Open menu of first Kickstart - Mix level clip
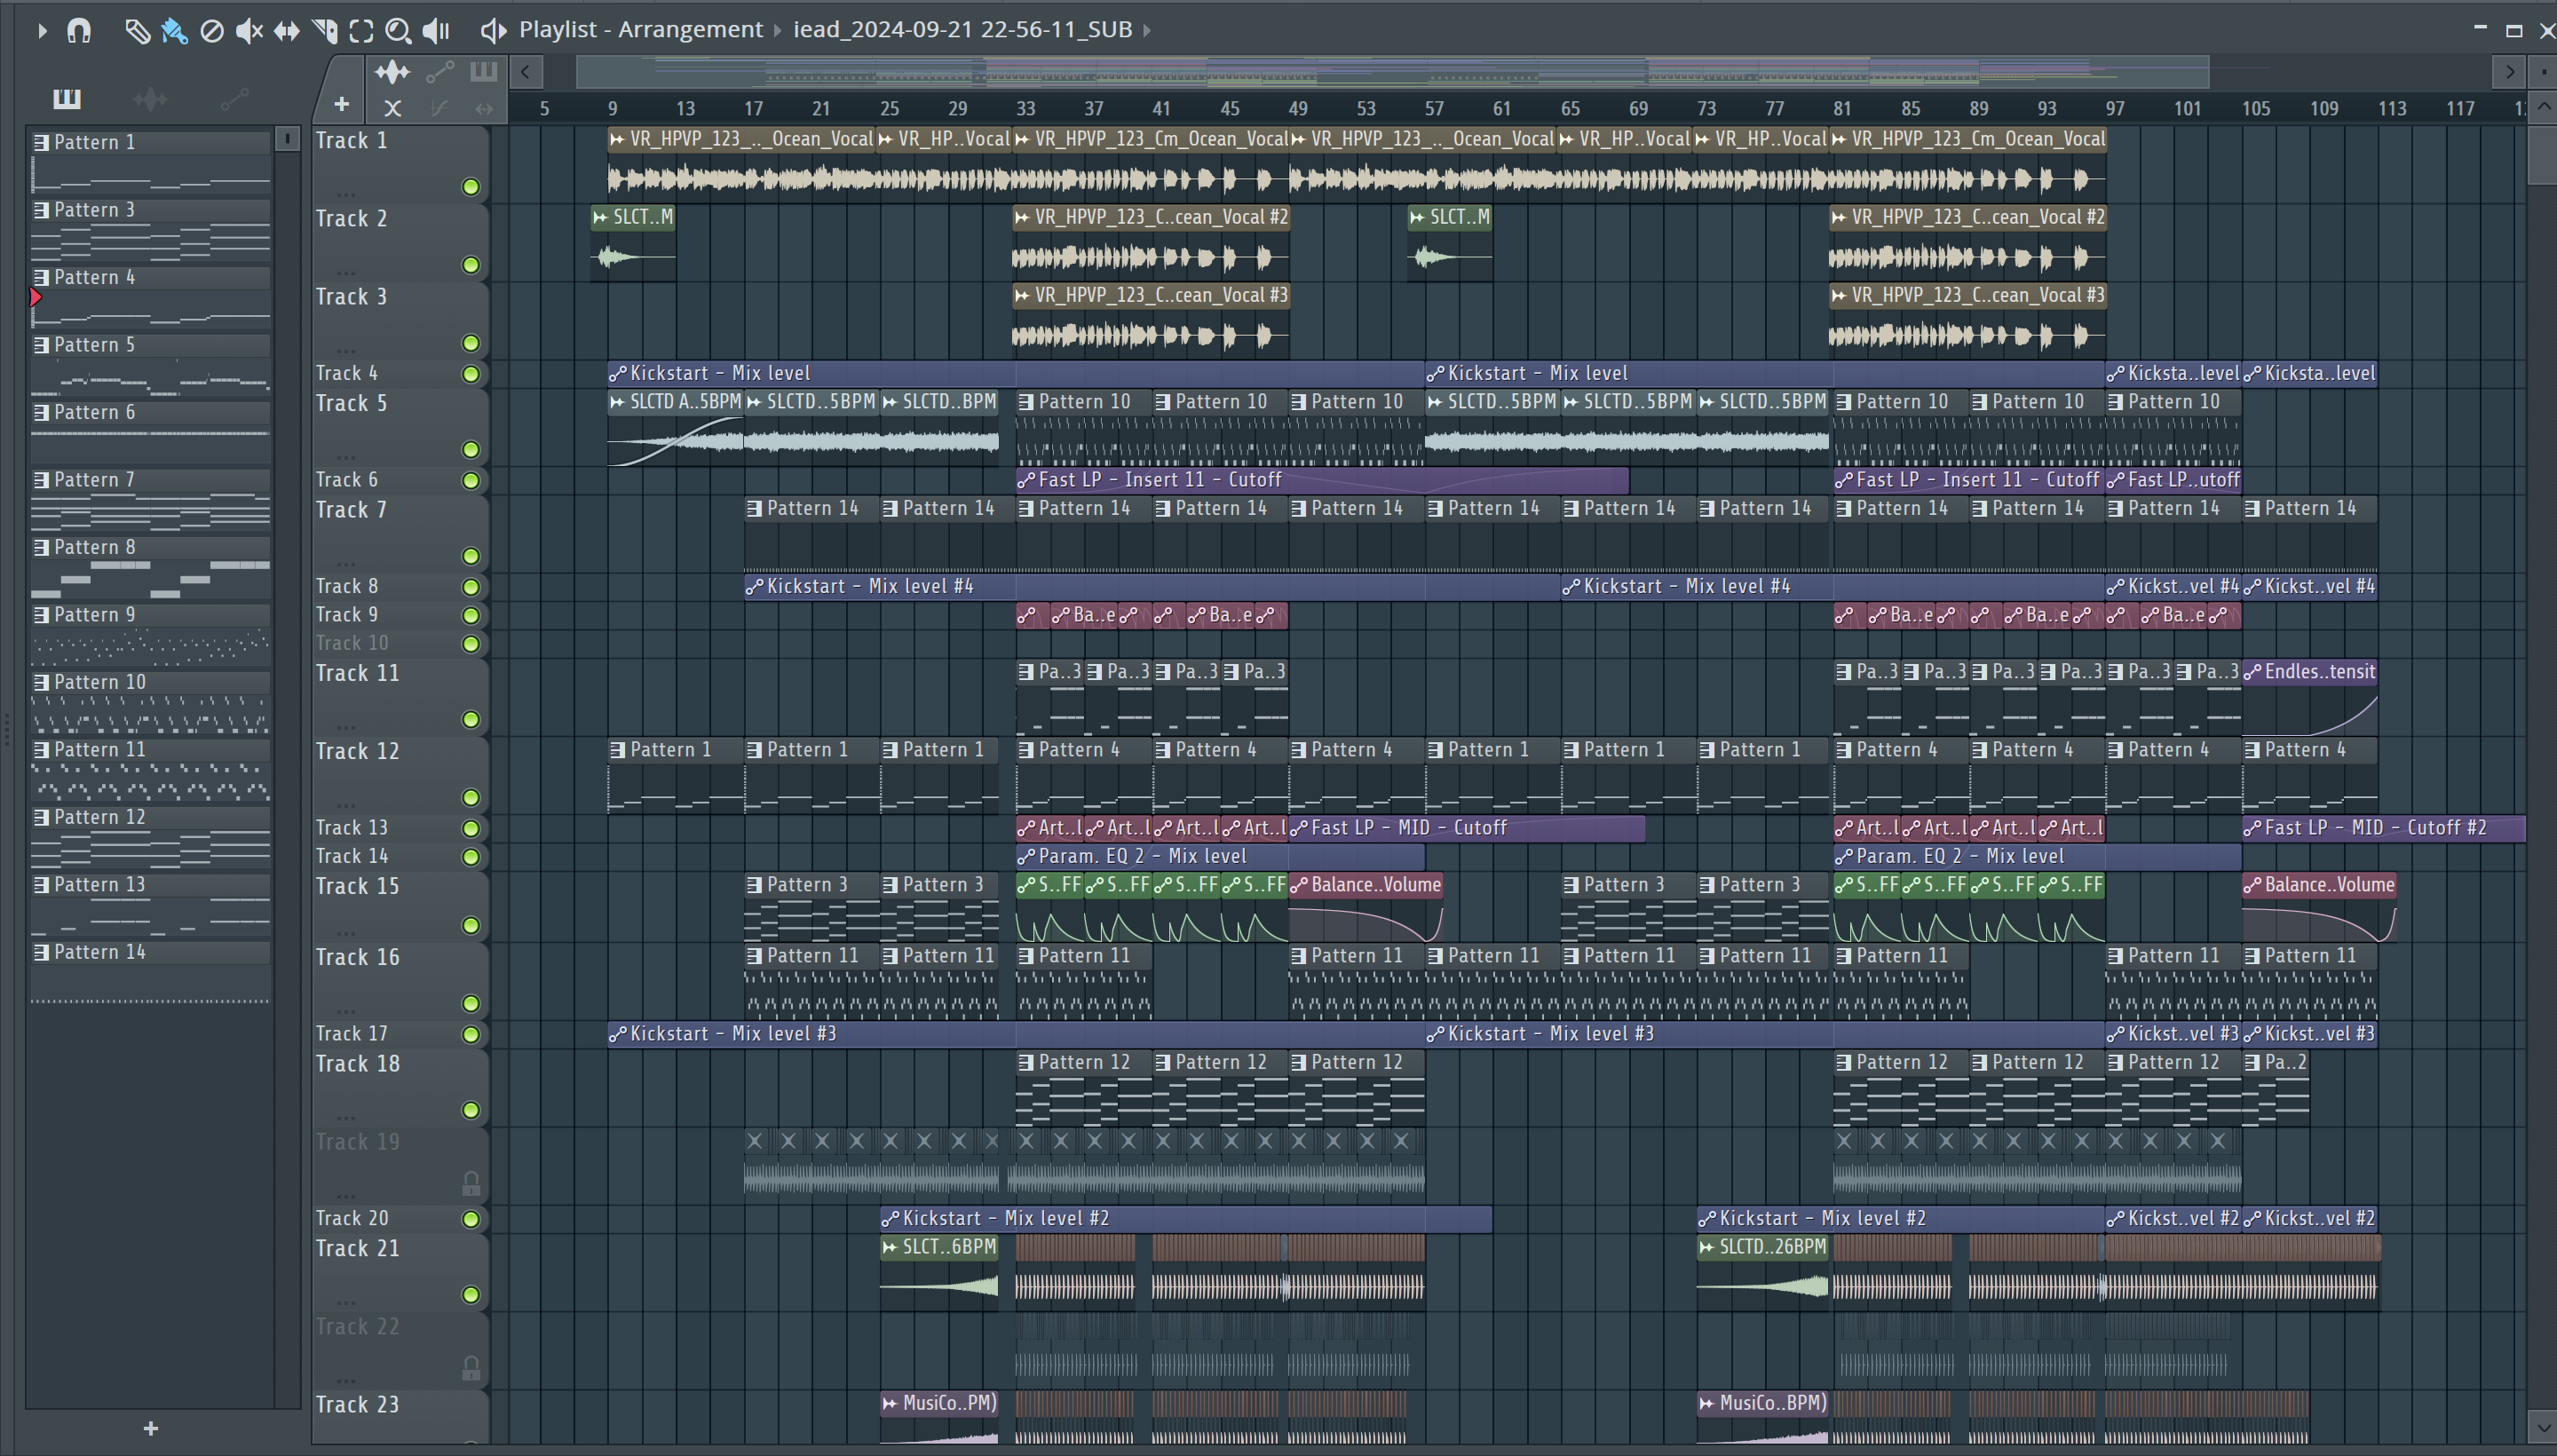The height and width of the screenshot is (1456, 2557). pyautogui.click(x=618, y=374)
